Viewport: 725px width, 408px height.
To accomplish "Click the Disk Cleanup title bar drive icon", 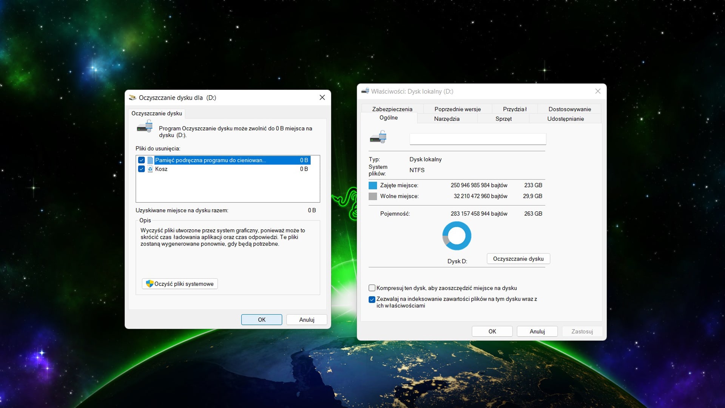I will 133,97.
